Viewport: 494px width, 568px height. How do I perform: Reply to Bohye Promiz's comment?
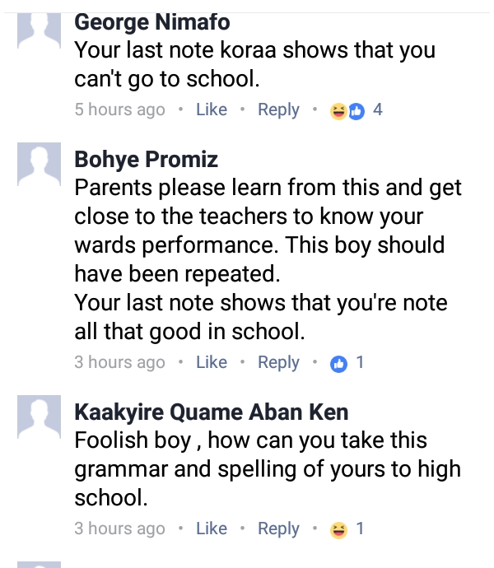[278, 362]
